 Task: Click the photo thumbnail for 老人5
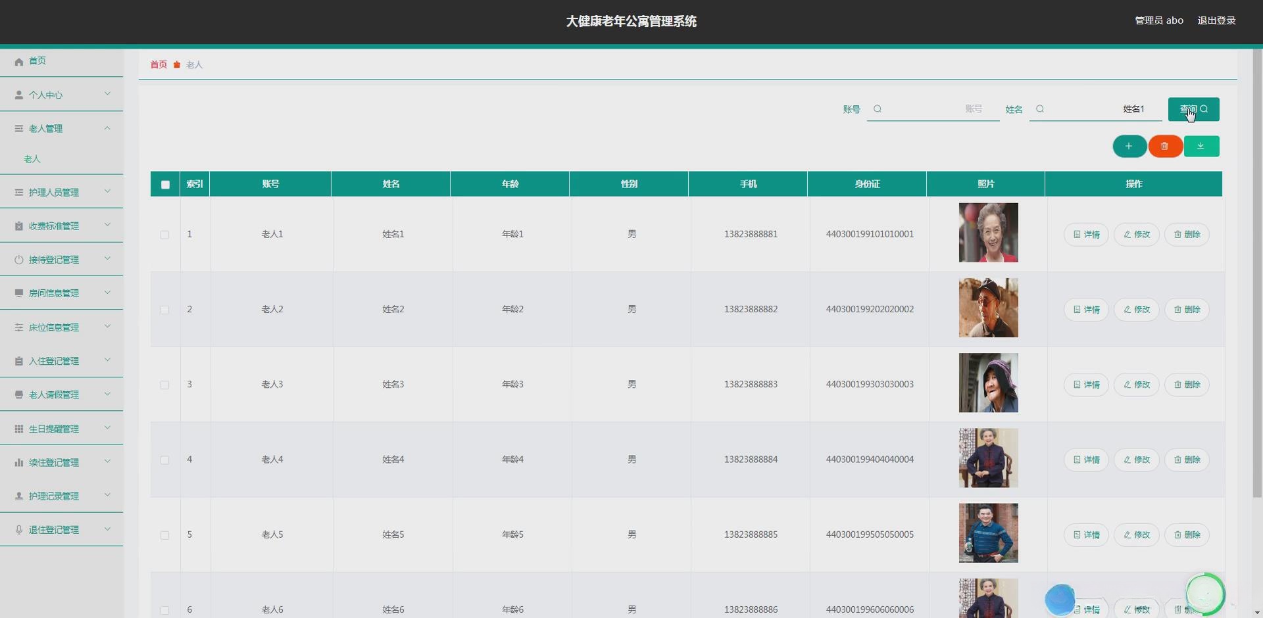coord(988,533)
